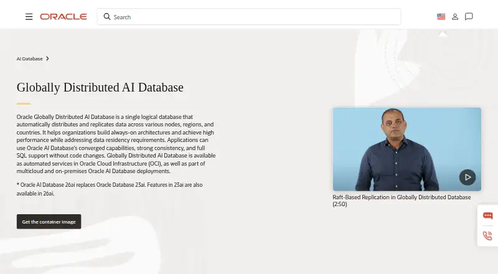The image size is (498, 274).
Task: Open the account profile icon
Action: pos(455,17)
